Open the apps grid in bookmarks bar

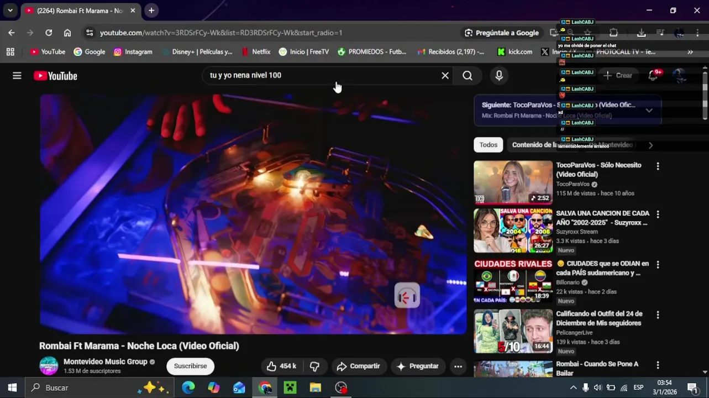pyautogui.click(x=10, y=51)
